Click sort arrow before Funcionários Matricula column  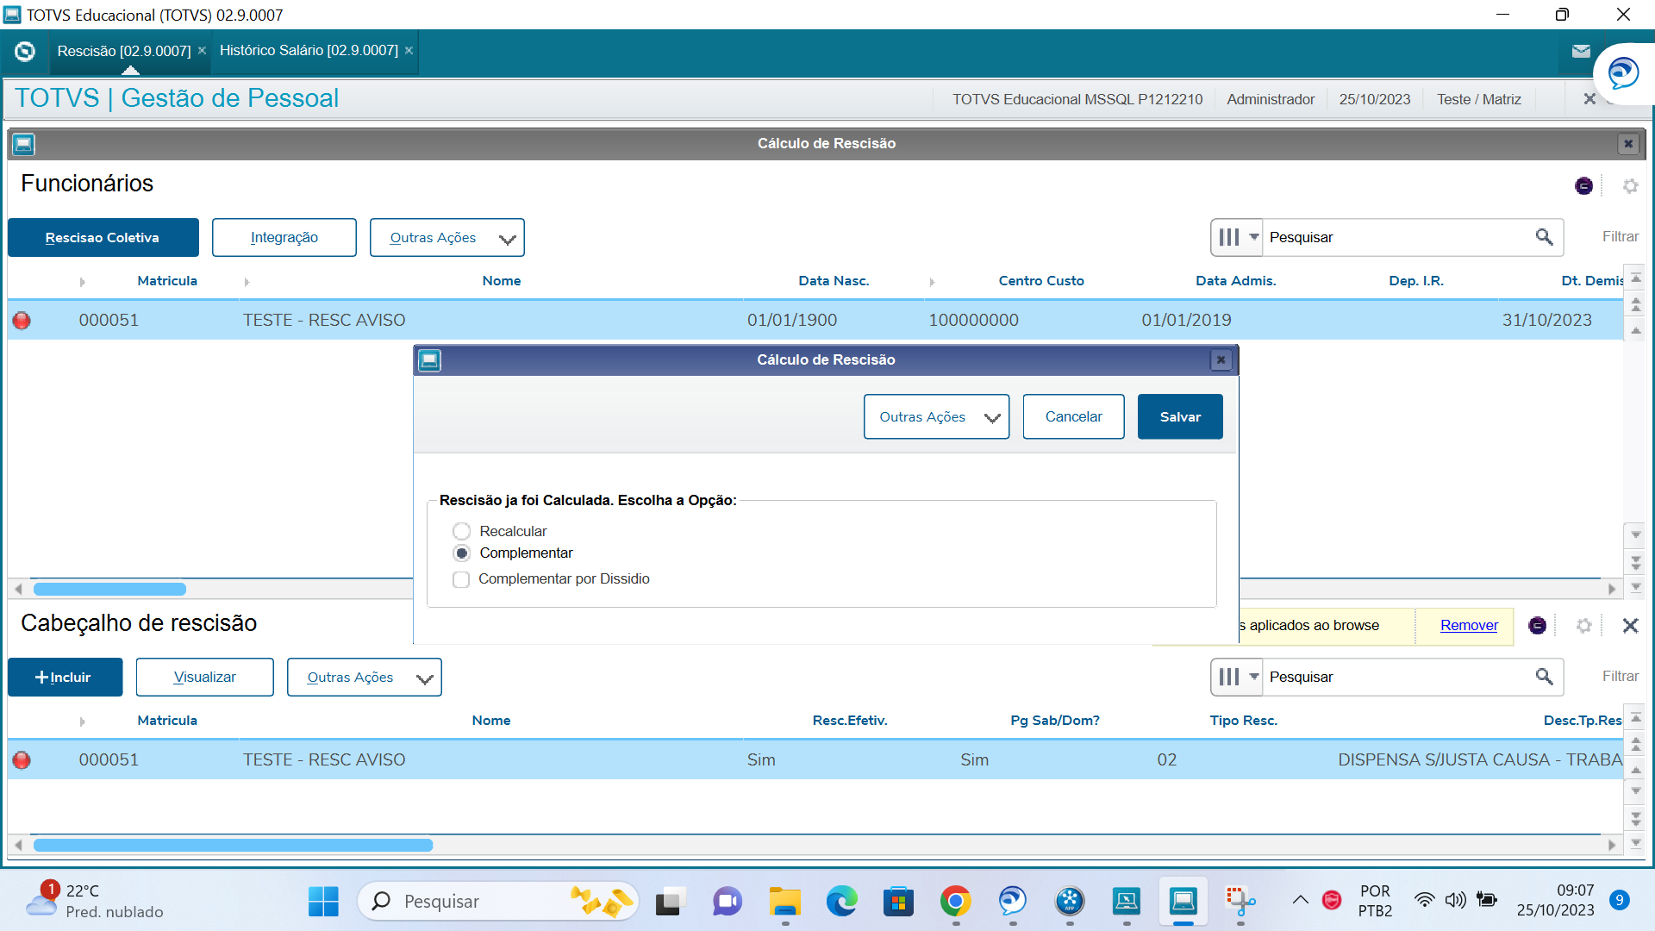tap(83, 282)
